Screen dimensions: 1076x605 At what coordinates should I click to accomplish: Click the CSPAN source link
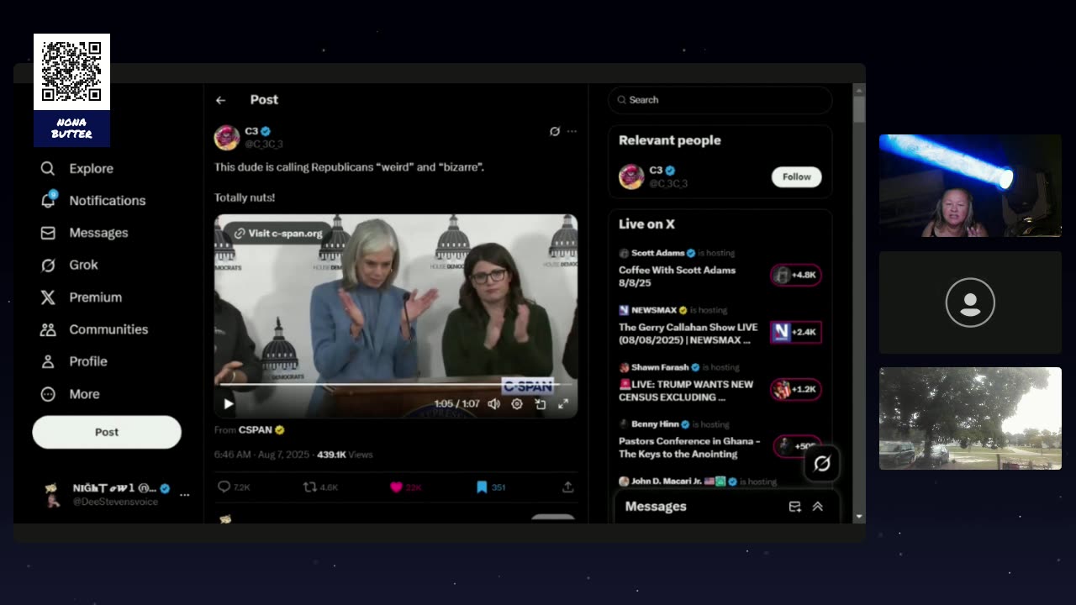pyautogui.click(x=261, y=429)
